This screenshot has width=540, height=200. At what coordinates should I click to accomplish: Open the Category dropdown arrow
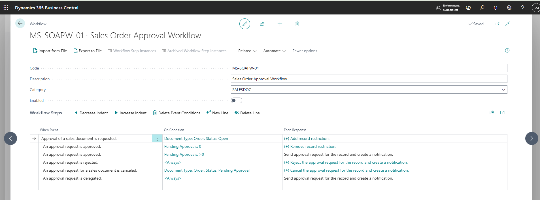coord(503,90)
